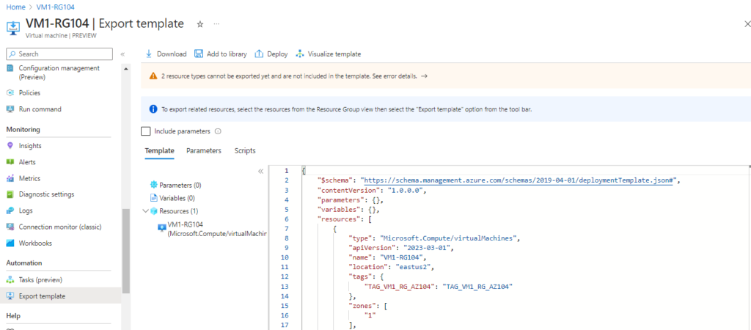Collapse the template tree pane

[x=260, y=171]
